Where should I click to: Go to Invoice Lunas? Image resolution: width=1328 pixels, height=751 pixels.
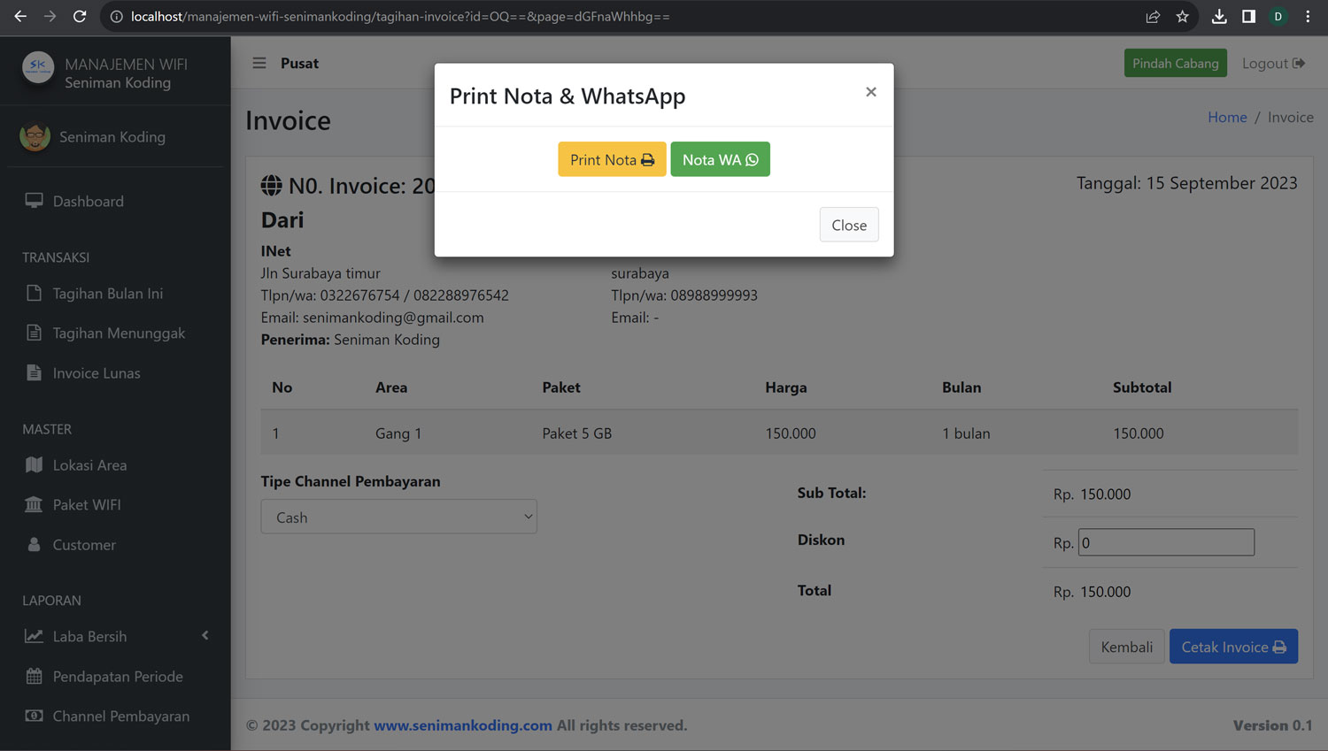97,372
